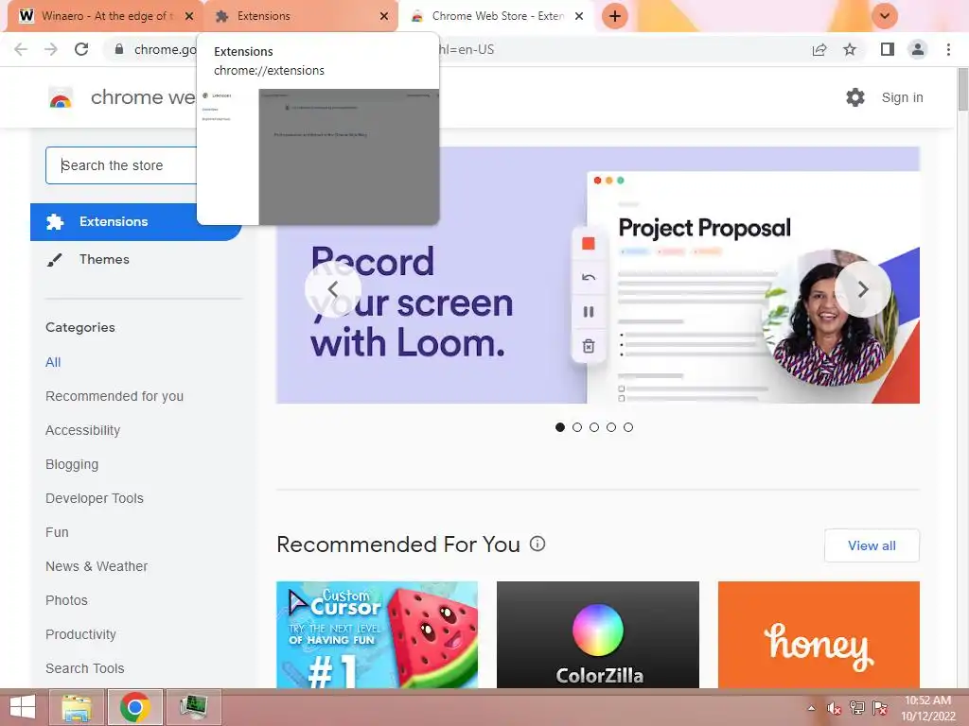Open the Chrome profile avatar
The image size is (969, 726).
[918, 49]
